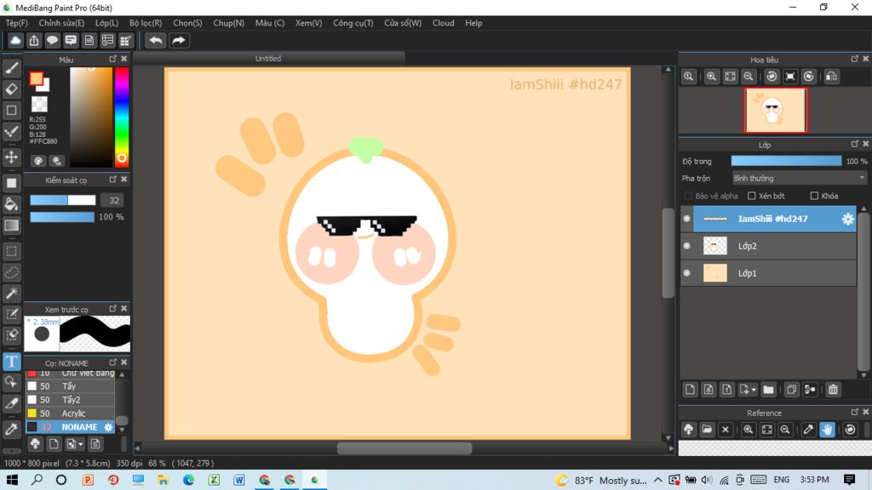Open Microsoft Edge from taskbar

pyautogui.click(x=188, y=480)
